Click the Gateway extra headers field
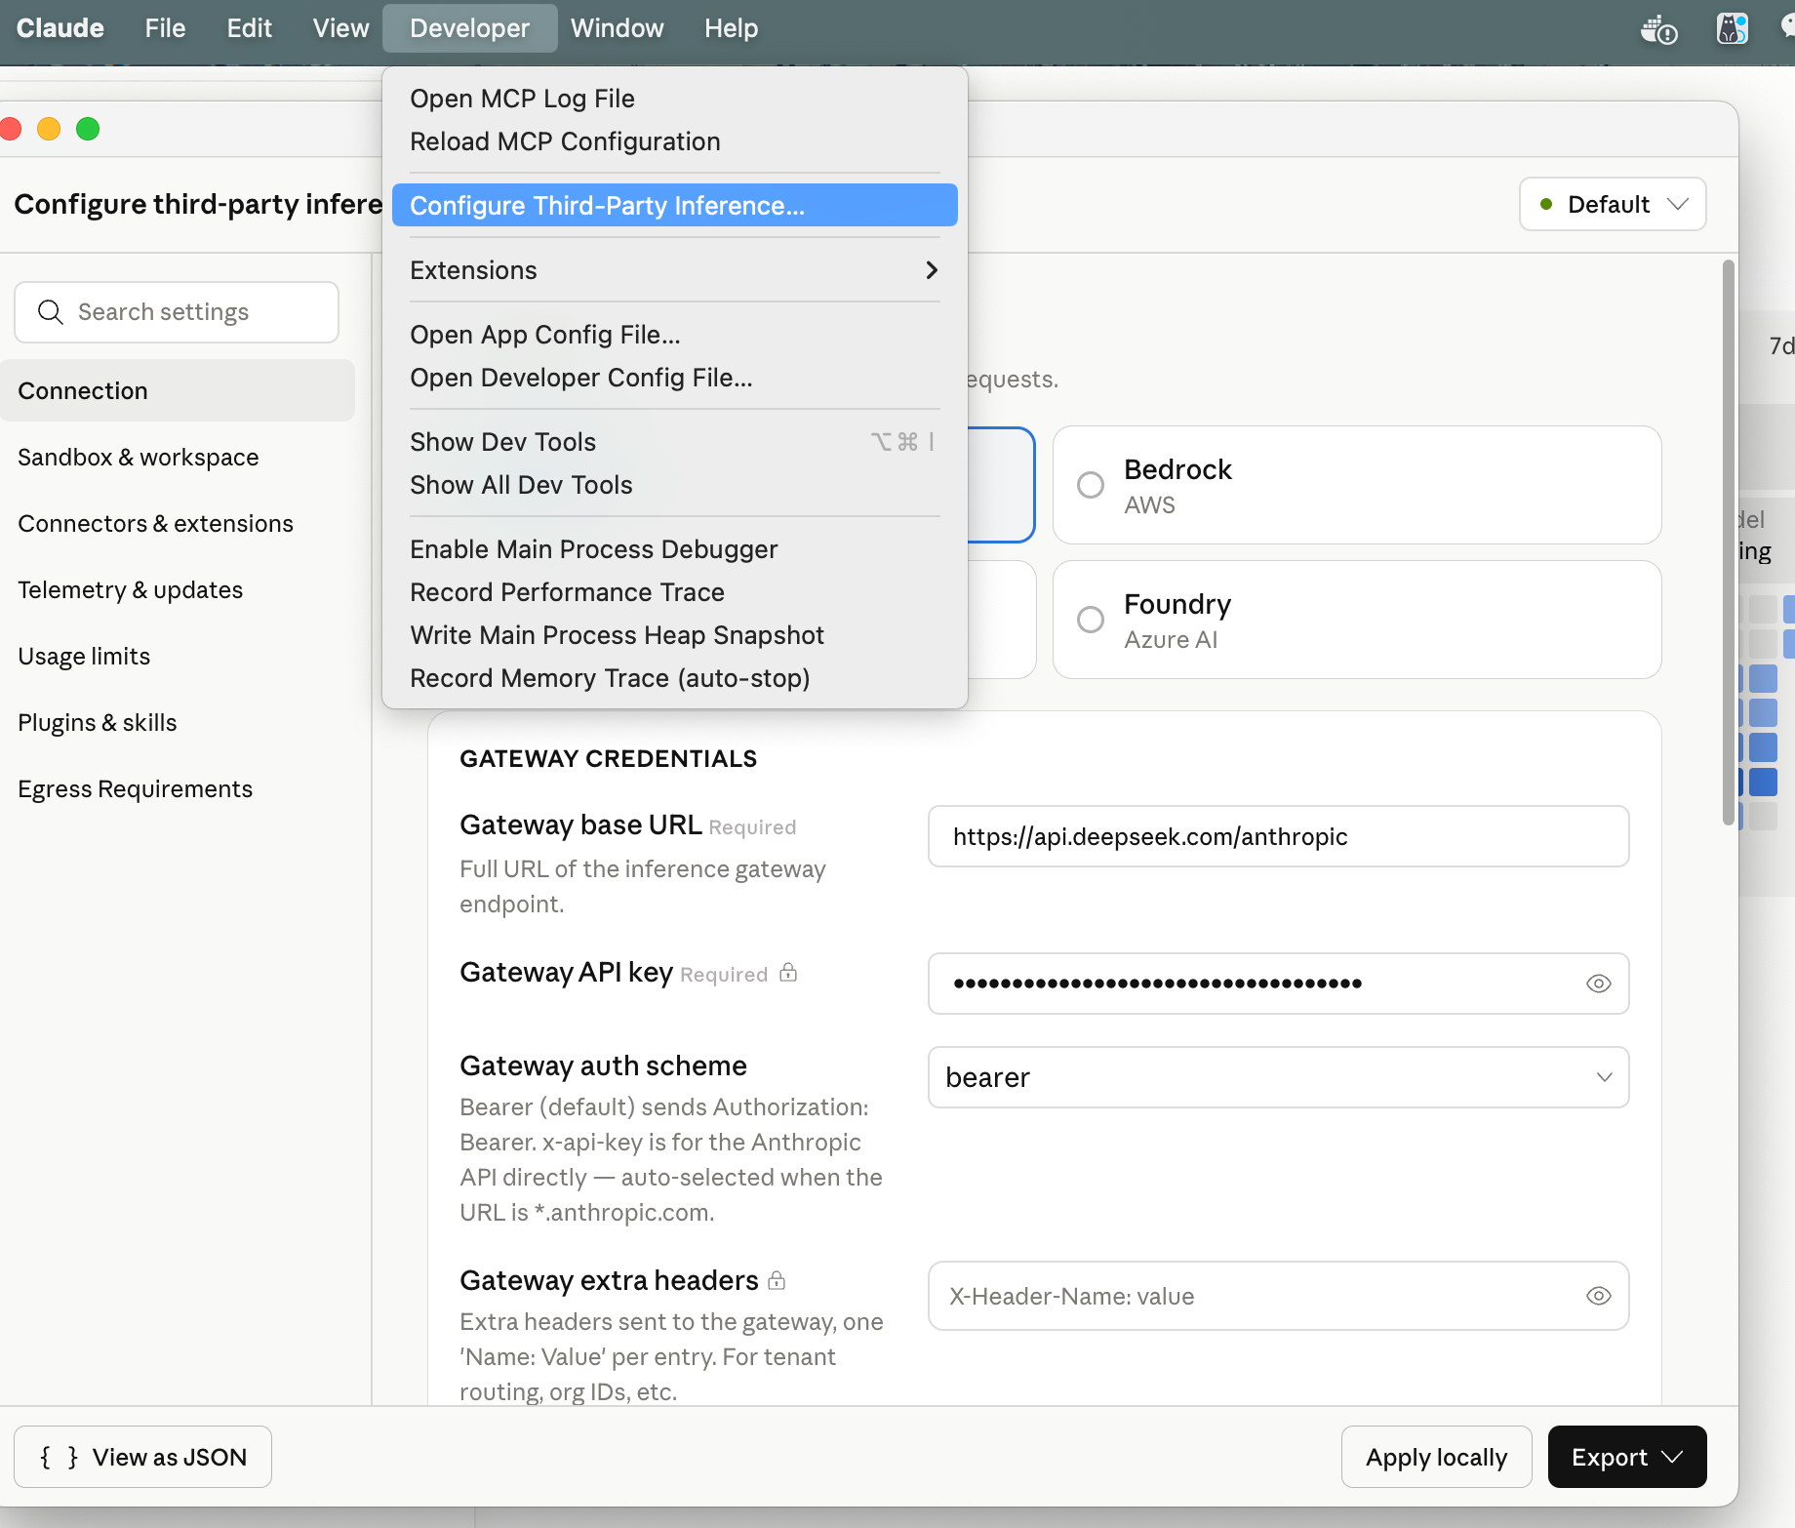 pyautogui.click(x=1278, y=1296)
